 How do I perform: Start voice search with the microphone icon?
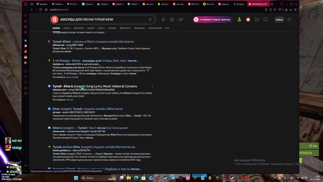(x=163, y=19)
